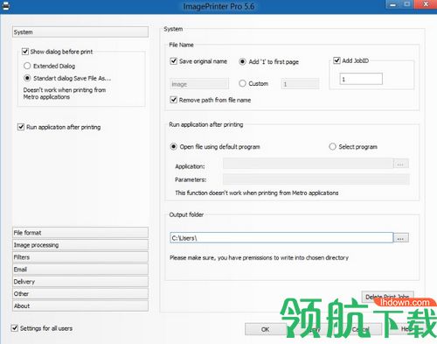Toggle Remove path from file name checkbox
The height and width of the screenshot is (344, 437).
tap(174, 100)
